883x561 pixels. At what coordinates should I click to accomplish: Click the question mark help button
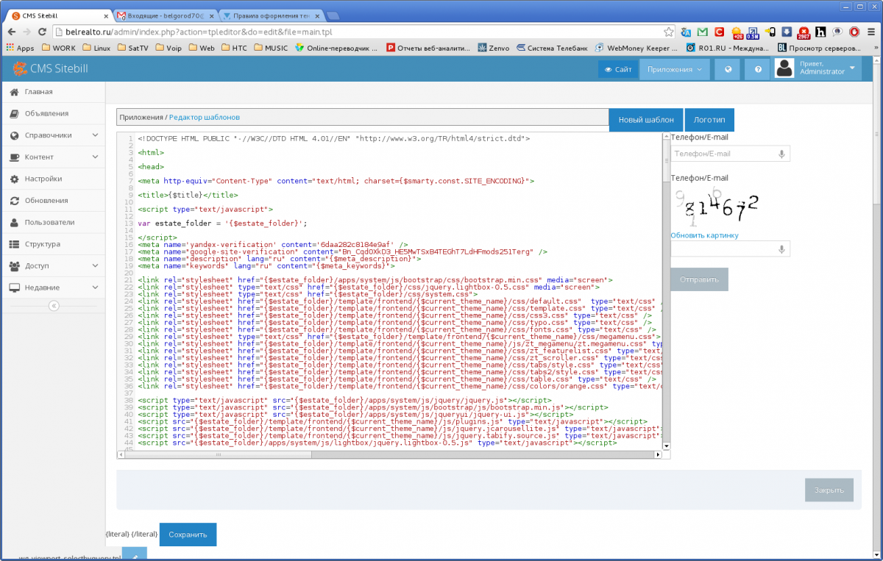757,69
